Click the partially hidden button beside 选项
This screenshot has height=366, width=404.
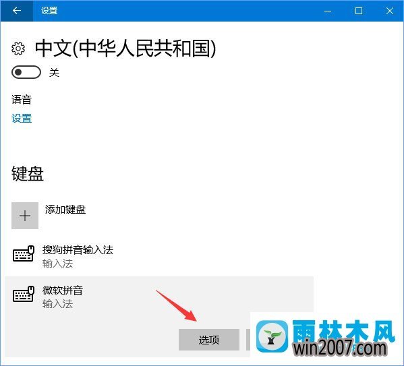click(x=248, y=340)
